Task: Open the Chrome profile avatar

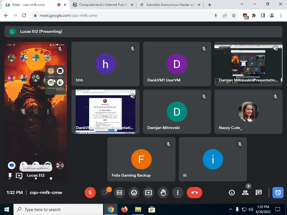Action: (x=272, y=16)
